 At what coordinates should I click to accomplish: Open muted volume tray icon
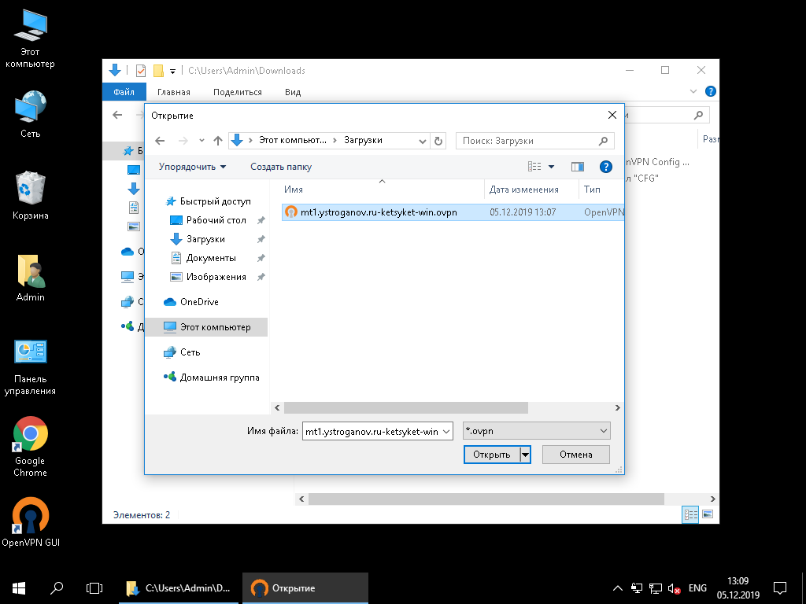[x=674, y=588]
